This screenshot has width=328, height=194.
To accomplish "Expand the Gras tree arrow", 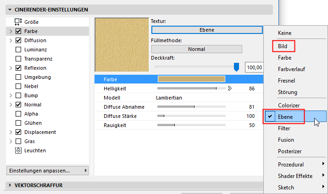I will [x=11, y=142].
